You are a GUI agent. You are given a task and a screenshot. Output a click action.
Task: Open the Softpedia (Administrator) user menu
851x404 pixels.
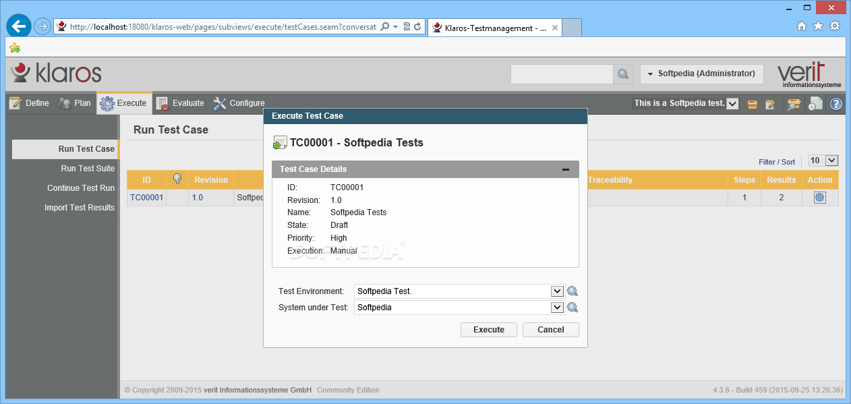pyautogui.click(x=701, y=74)
